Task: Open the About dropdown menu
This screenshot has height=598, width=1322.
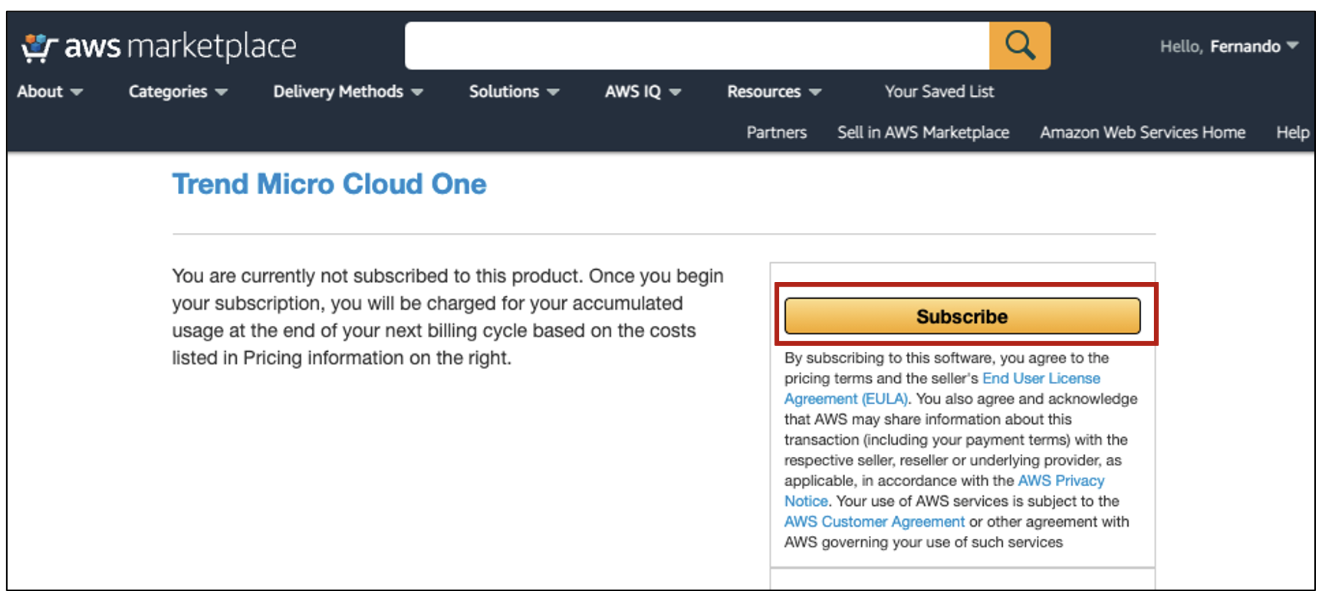Action: coord(50,91)
